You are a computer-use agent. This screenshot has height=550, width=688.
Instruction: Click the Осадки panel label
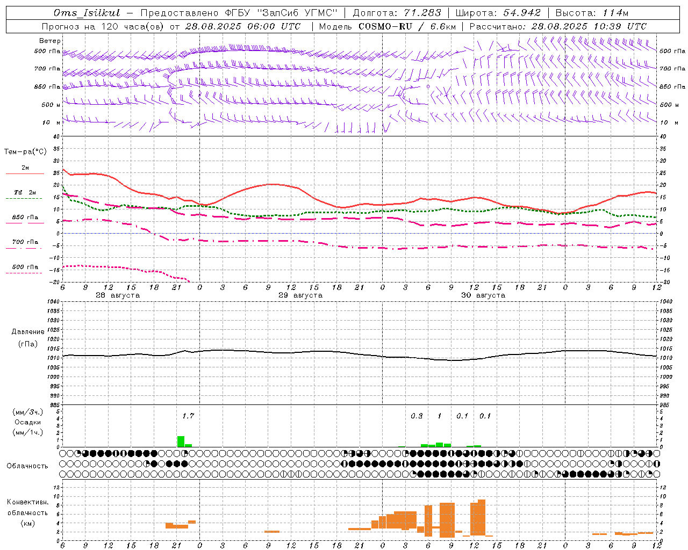(27, 422)
